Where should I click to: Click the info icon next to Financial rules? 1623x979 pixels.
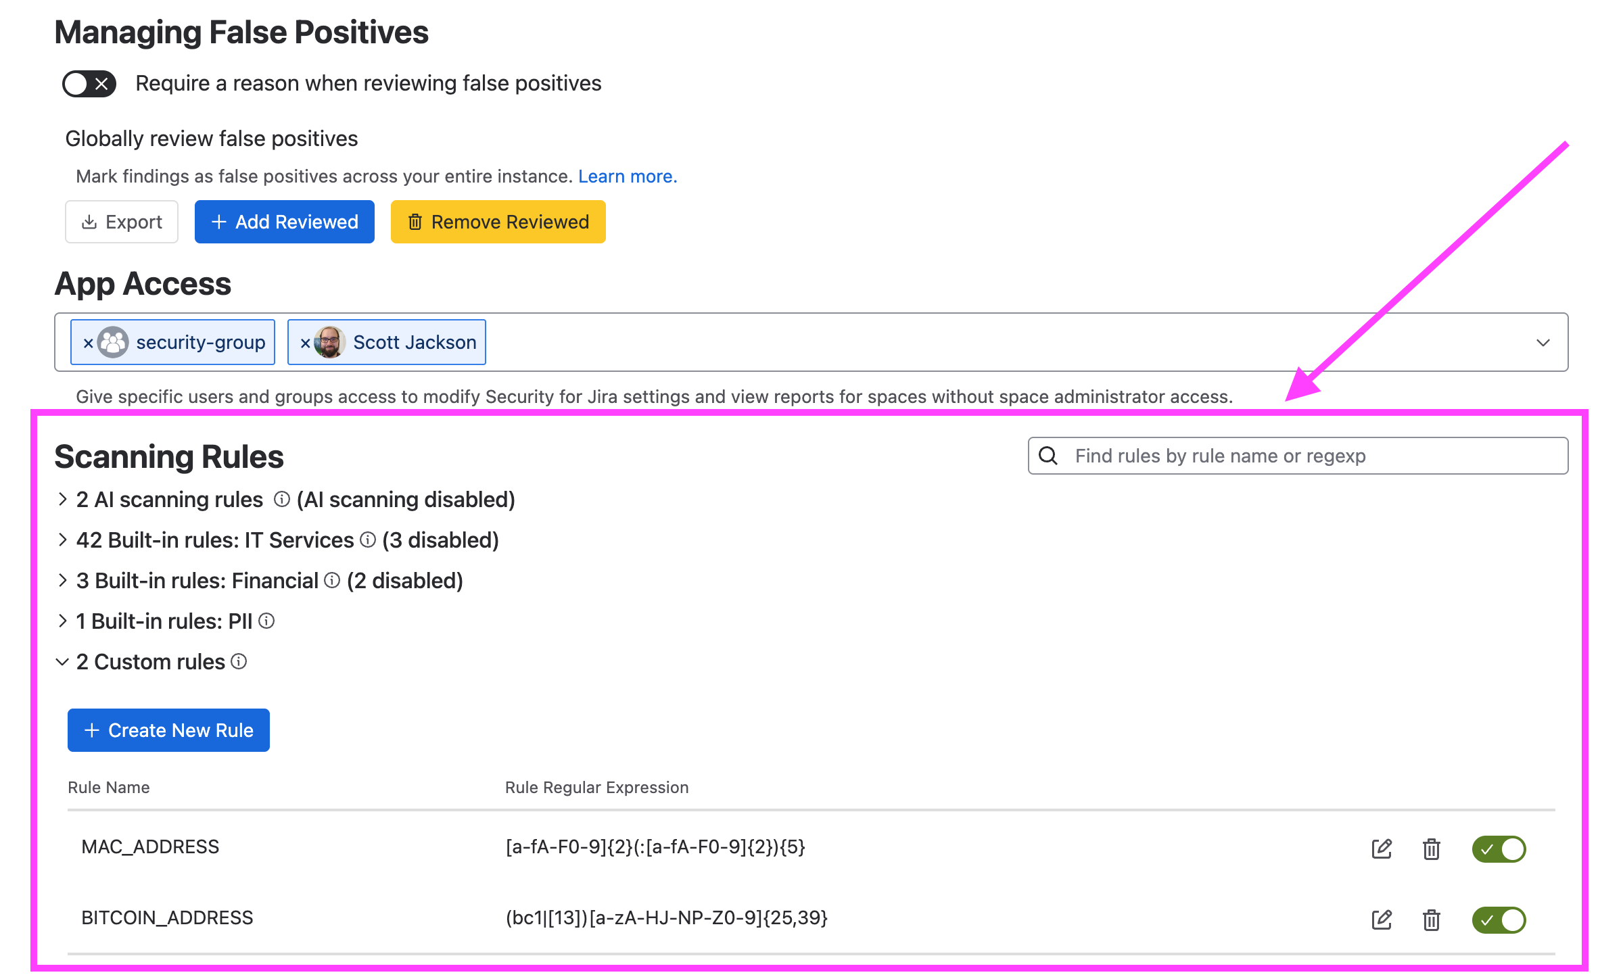332,580
